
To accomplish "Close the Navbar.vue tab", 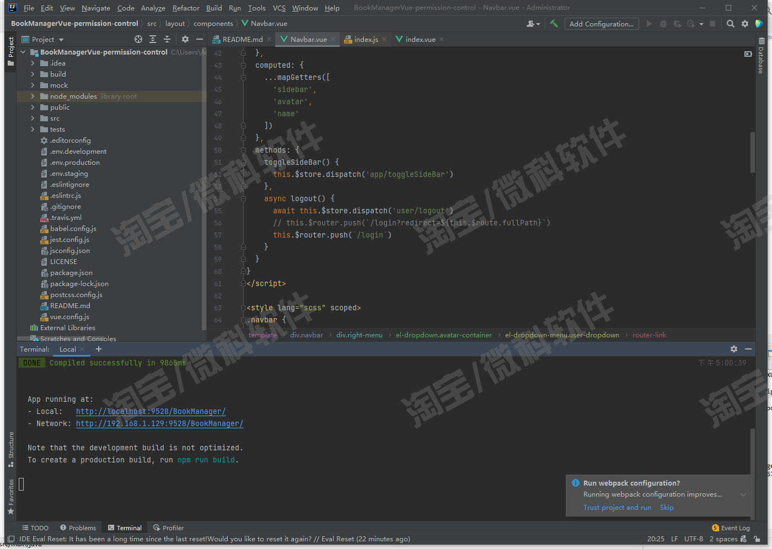I will click(333, 39).
